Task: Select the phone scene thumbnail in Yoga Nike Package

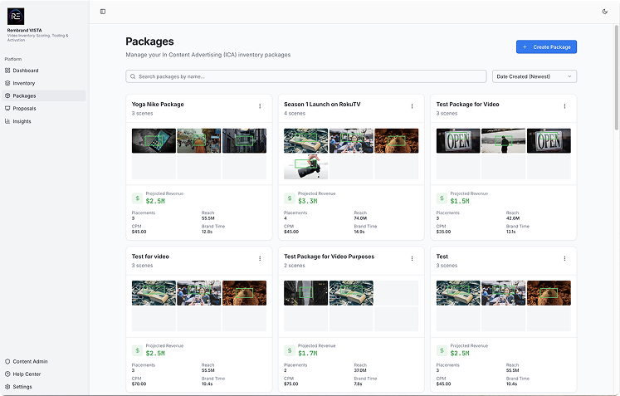Action: (154, 140)
